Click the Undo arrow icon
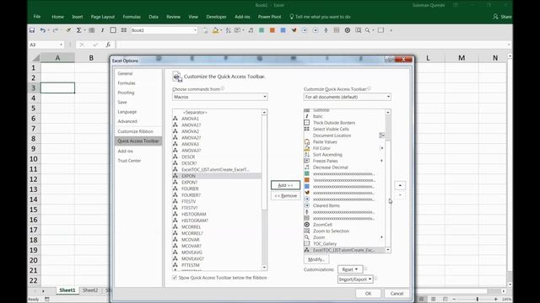The image size is (540, 303). [x=42, y=30]
